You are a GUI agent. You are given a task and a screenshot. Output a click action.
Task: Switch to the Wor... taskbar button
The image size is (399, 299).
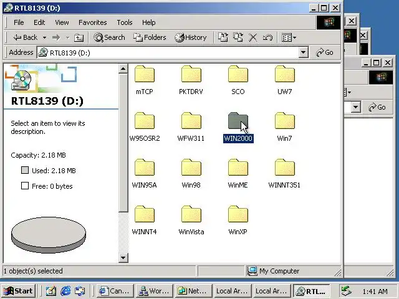tap(154, 291)
